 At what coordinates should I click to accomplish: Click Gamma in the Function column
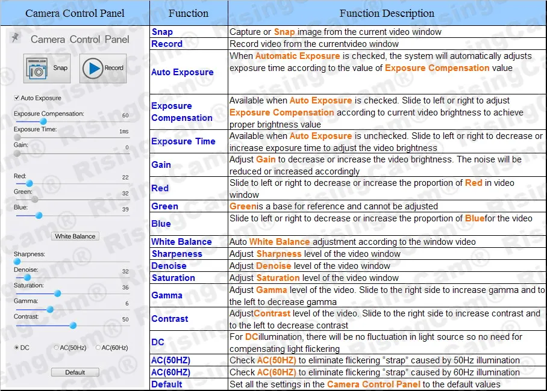point(167,295)
